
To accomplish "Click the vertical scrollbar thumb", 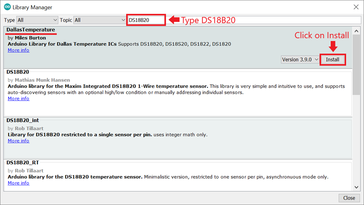I will [356, 64].
